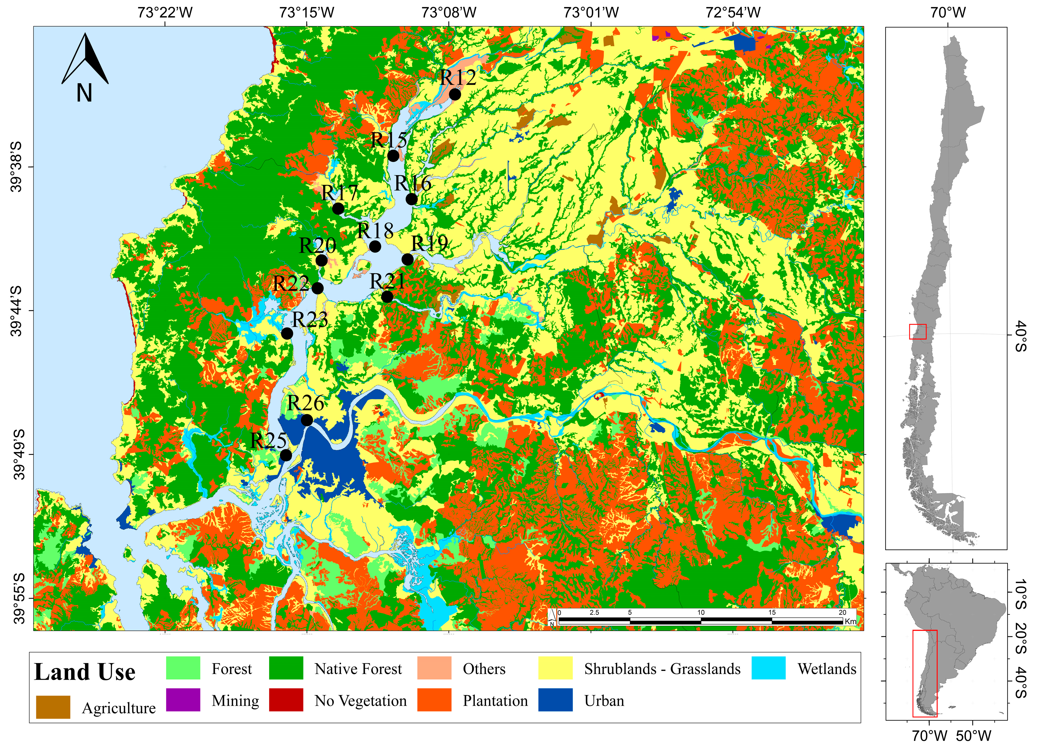This screenshot has width=1039, height=751.
Task: Click the R12 sampling point marker
Action: pyautogui.click(x=454, y=94)
